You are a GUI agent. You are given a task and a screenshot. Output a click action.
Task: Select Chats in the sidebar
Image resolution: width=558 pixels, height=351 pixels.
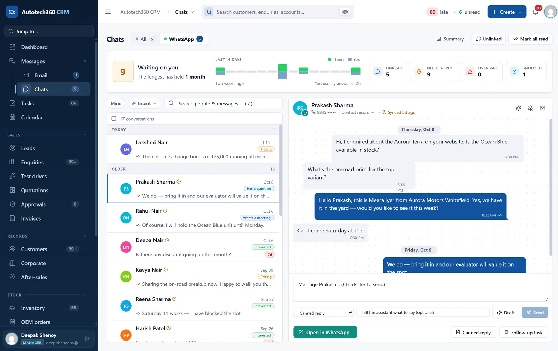(53, 89)
